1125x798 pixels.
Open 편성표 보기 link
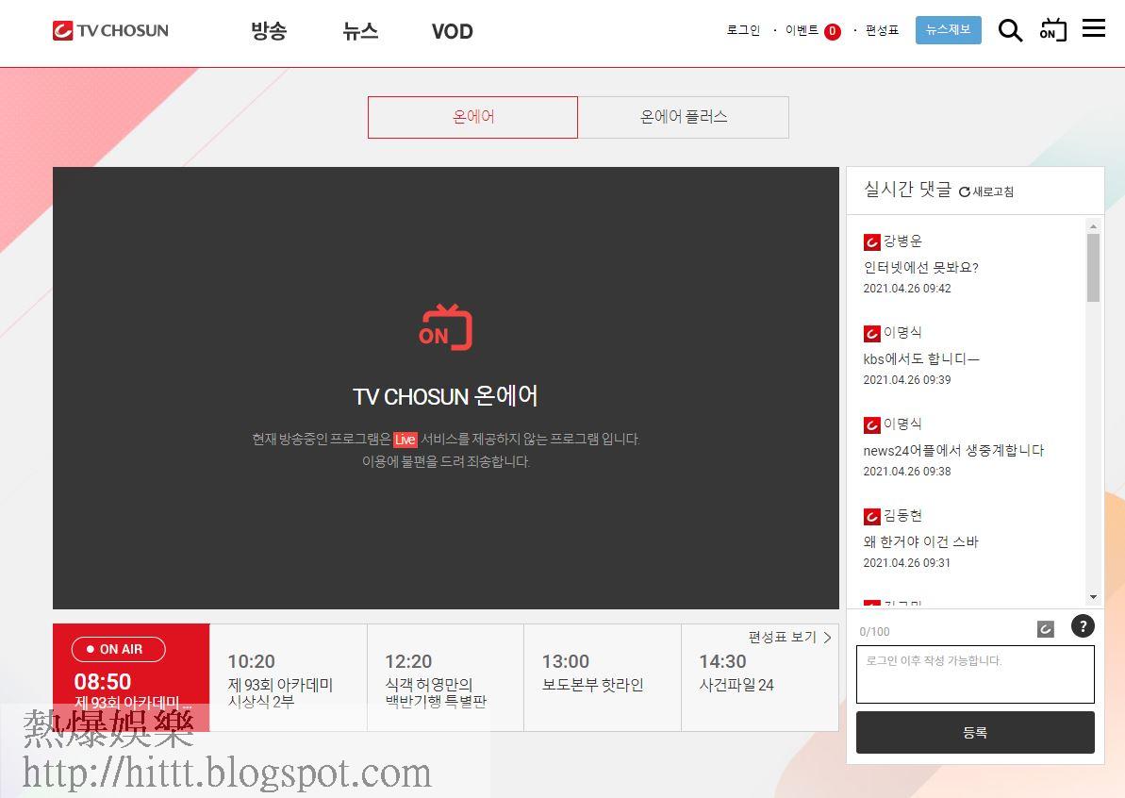[x=782, y=638]
